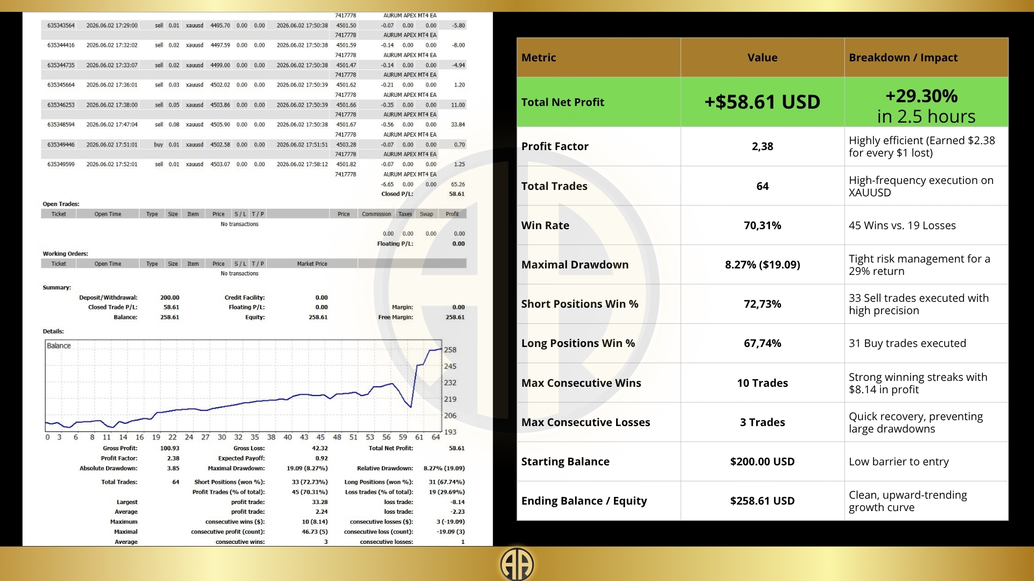Click the "Expected Payoff:" label
Image resolution: width=1034 pixels, height=581 pixels.
click(x=241, y=458)
